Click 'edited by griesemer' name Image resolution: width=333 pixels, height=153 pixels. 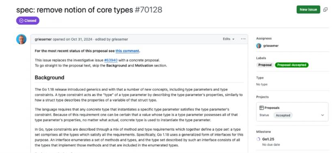[120, 39]
